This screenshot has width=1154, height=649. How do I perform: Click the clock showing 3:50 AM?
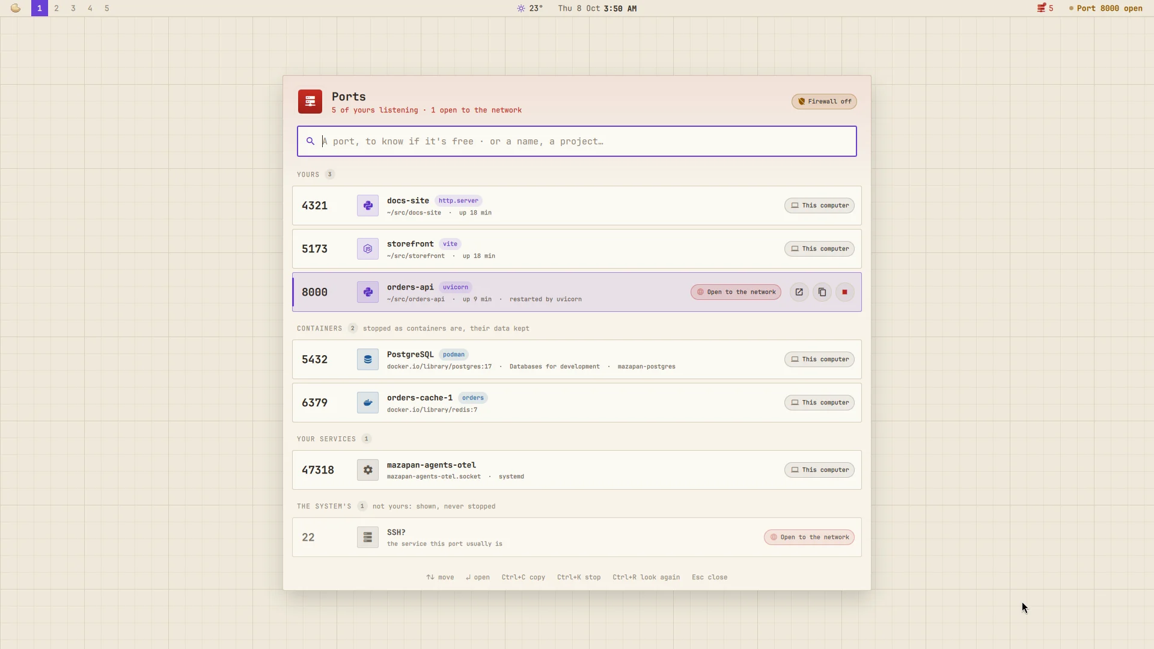tap(620, 8)
